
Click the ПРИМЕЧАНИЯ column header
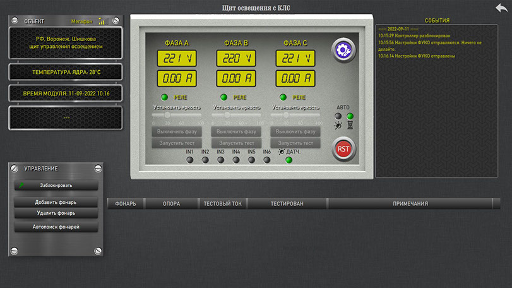(410, 203)
